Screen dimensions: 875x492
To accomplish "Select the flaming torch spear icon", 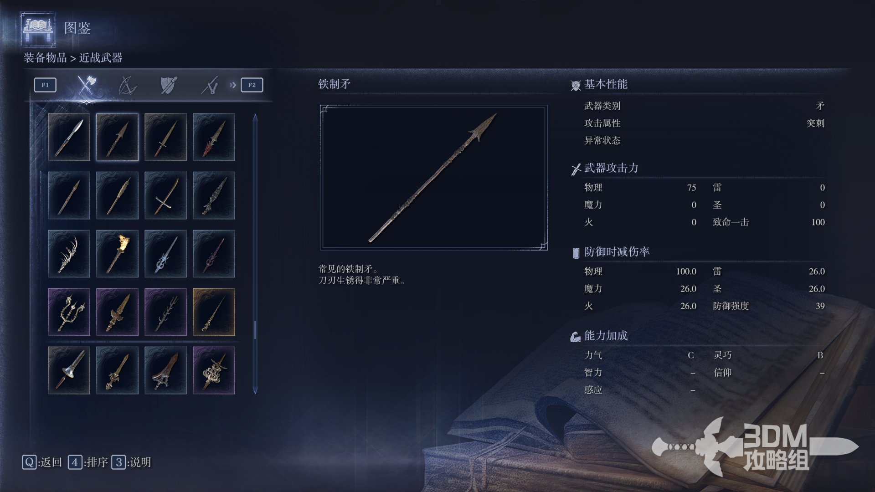I will tap(117, 254).
